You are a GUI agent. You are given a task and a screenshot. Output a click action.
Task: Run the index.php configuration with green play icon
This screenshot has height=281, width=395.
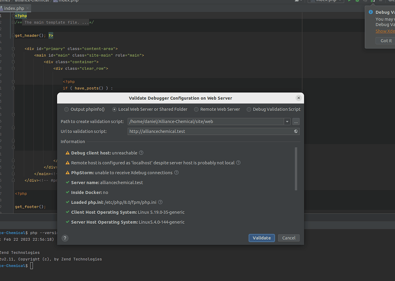click(x=349, y=1)
